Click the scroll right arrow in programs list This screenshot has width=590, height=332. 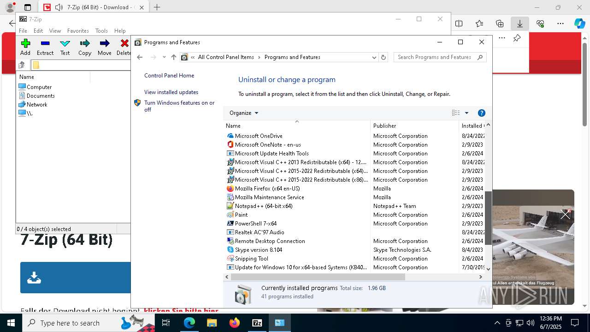(x=480, y=277)
